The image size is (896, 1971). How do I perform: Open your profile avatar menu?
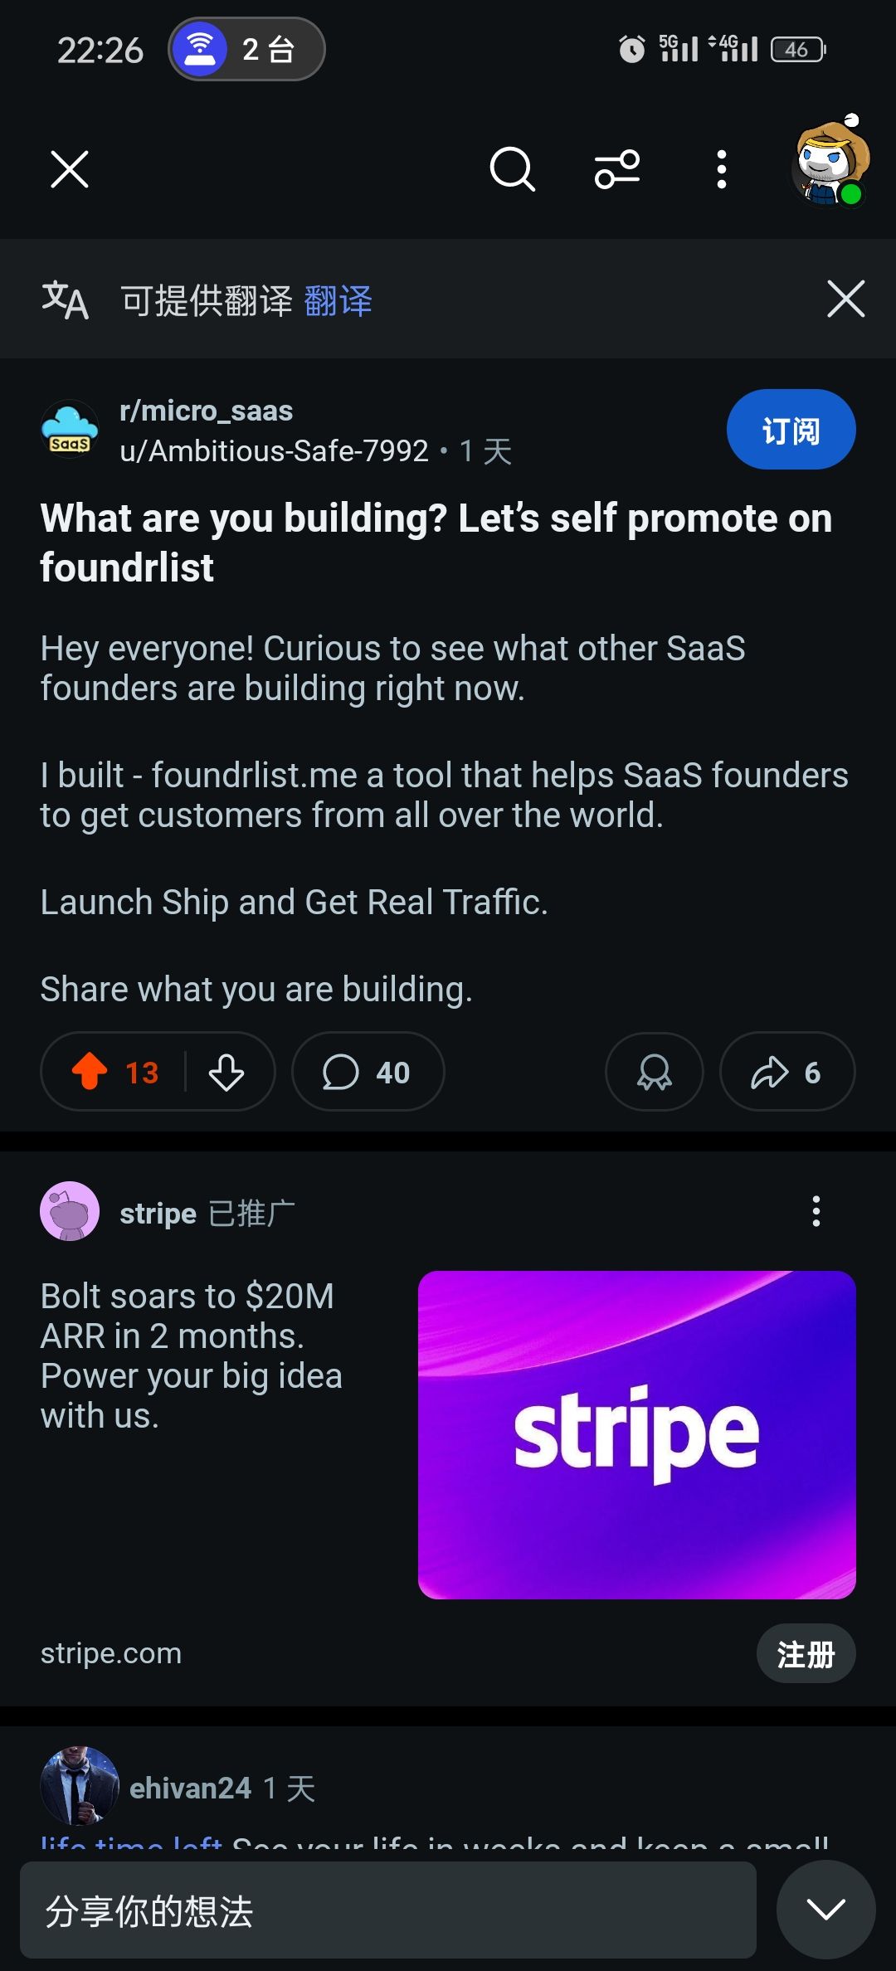(x=830, y=163)
